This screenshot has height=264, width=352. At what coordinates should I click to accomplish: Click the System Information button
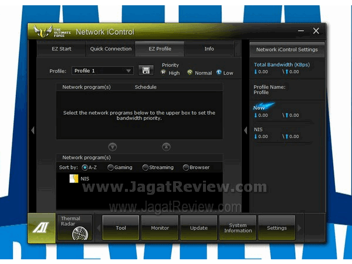click(x=238, y=228)
